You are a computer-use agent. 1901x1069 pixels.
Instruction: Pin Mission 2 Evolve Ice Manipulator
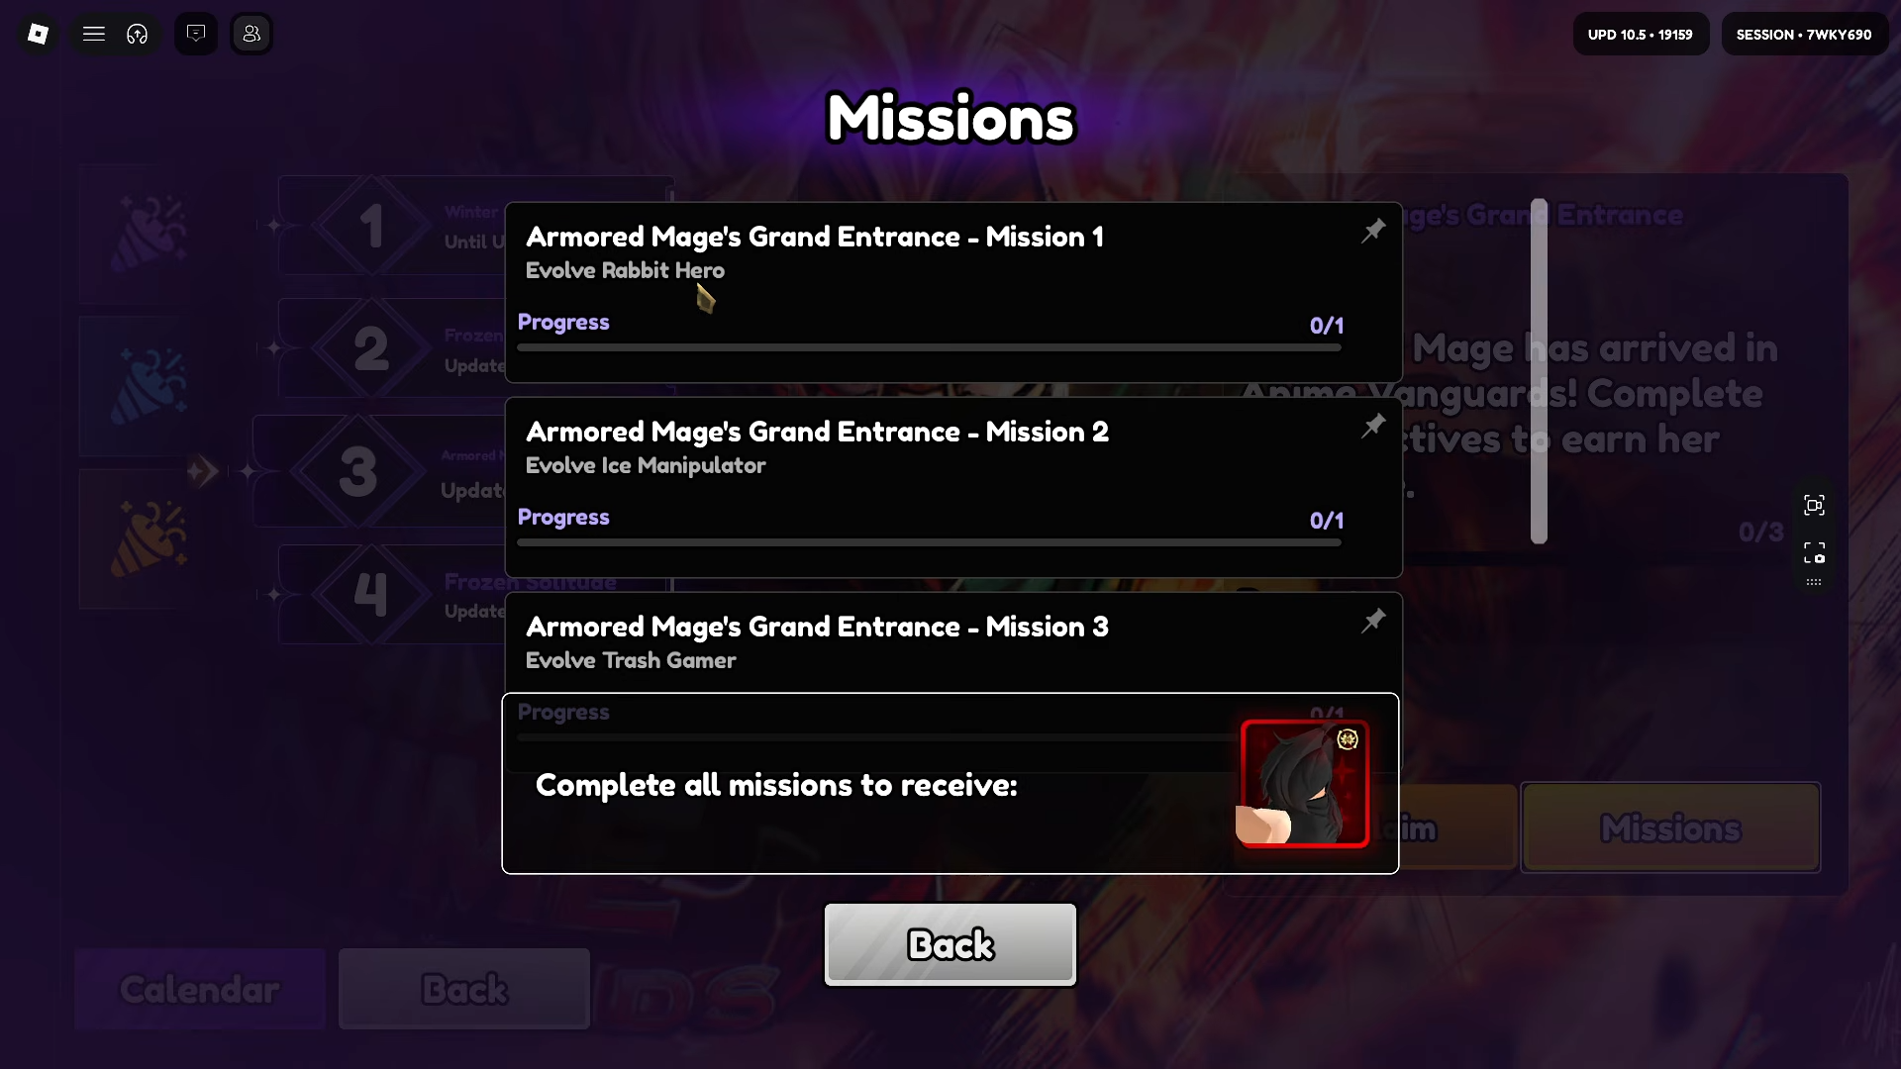tap(1373, 426)
